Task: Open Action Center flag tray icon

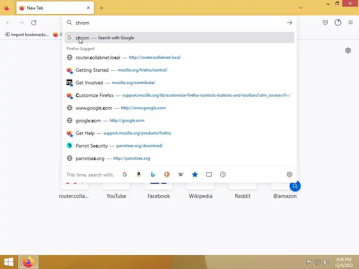Action: click(309, 262)
